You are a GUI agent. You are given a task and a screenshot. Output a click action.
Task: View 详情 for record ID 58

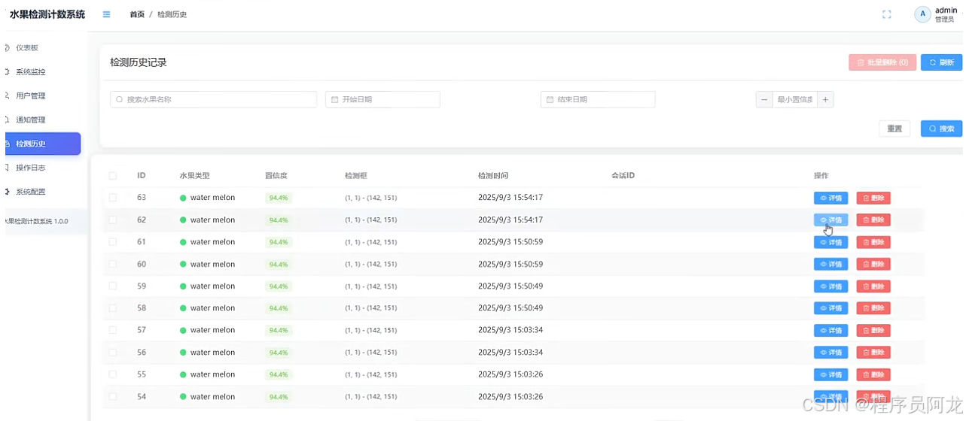(x=830, y=308)
